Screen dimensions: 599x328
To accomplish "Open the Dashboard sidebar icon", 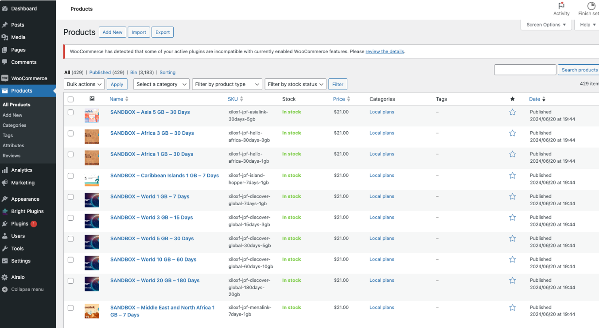I will 5,8.
